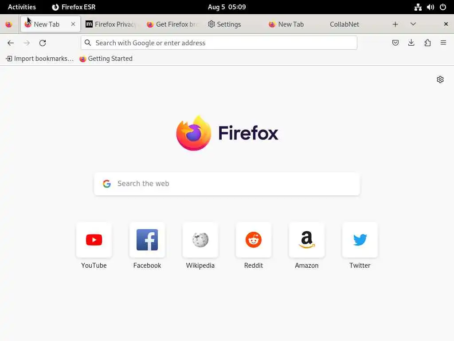Expand the list all tabs chevron
Viewport: 454px width, 341px height.
click(x=413, y=24)
